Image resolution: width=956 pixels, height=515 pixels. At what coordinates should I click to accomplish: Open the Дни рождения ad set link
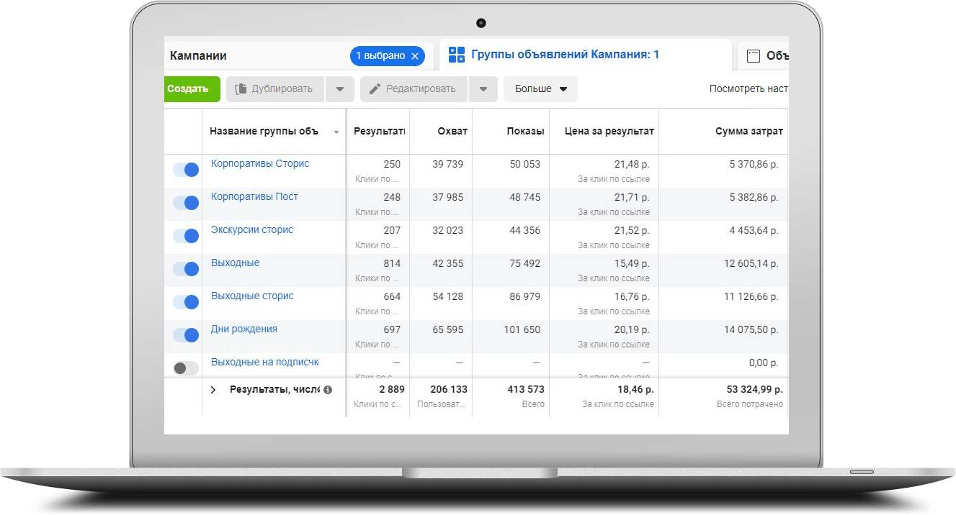pyautogui.click(x=244, y=329)
